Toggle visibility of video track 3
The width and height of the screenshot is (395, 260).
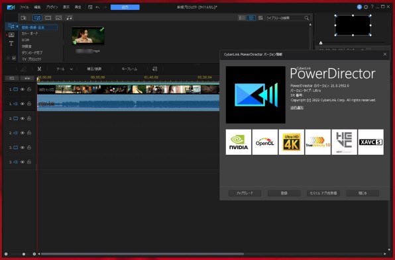pyautogui.click(x=23, y=148)
